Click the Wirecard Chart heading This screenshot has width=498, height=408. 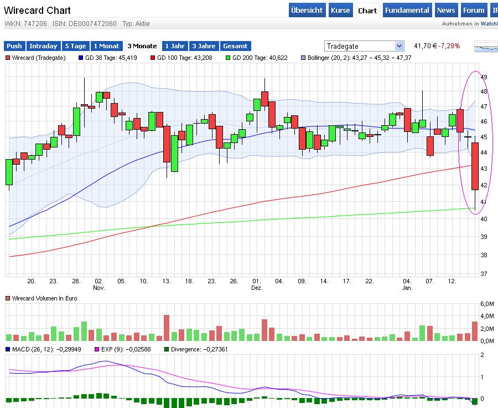(x=37, y=10)
